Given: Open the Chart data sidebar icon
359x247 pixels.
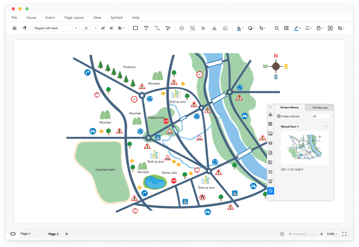Looking at the screenshot, I should point(270,162).
